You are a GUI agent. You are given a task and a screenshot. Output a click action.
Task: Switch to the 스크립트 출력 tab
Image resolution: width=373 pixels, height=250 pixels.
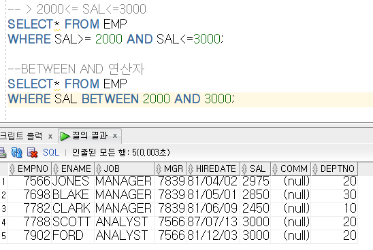21,136
